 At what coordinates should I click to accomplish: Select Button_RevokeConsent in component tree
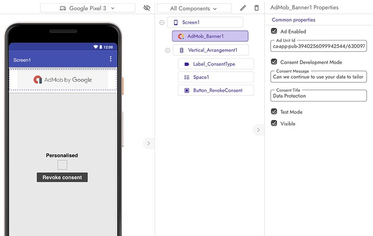(215, 90)
